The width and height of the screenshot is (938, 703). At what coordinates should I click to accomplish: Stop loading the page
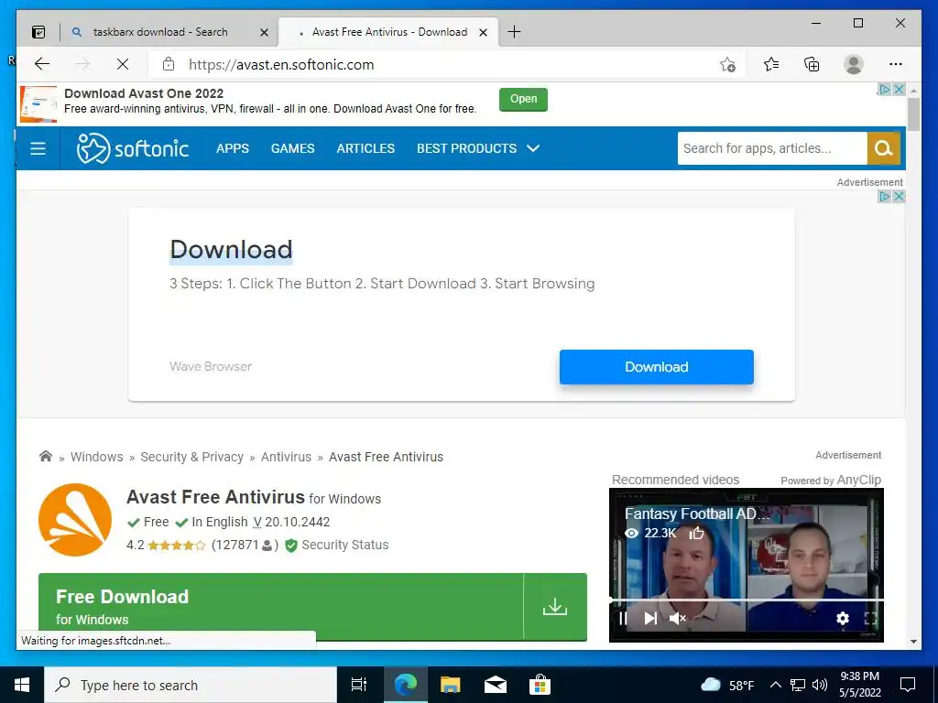(123, 64)
